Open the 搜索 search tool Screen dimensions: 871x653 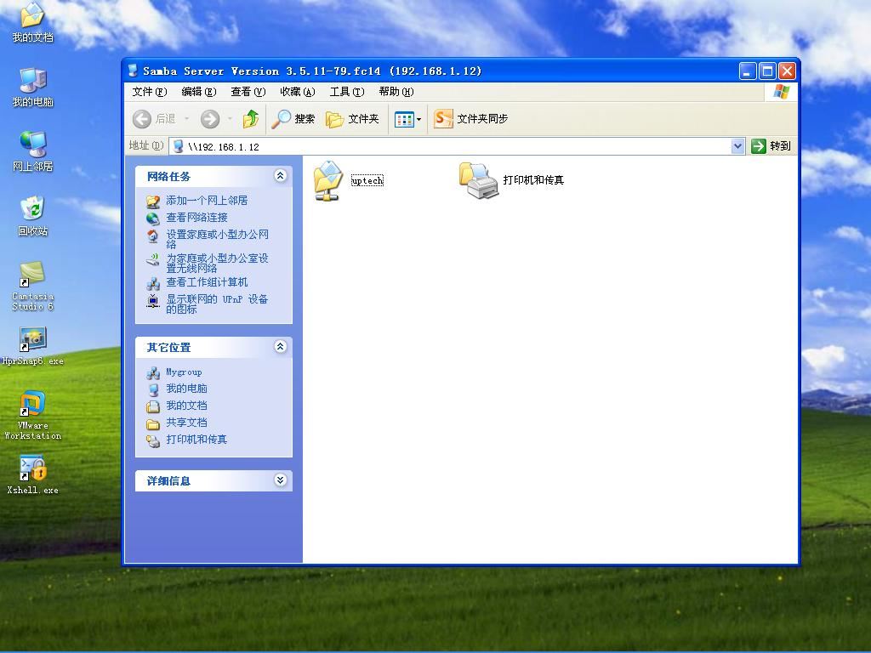tap(293, 119)
